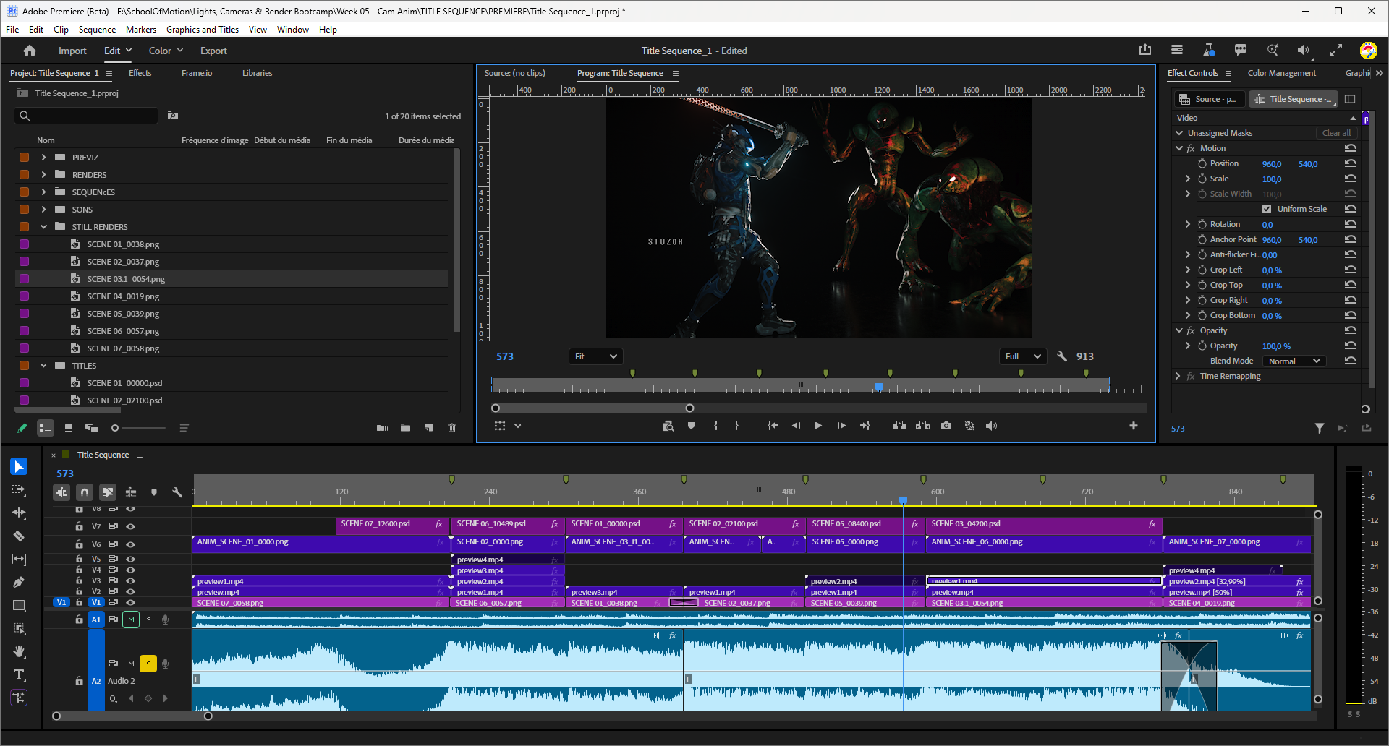This screenshot has width=1389, height=746.
Task: Toggle V1 track output eye
Action: (x=131, y=602)
